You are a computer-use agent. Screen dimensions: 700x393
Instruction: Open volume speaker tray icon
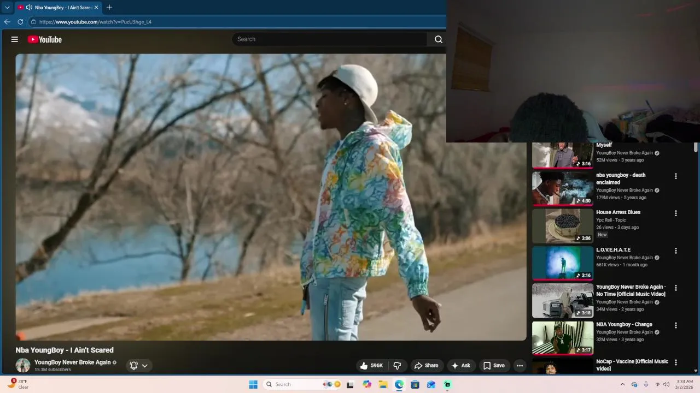(666, 384)
